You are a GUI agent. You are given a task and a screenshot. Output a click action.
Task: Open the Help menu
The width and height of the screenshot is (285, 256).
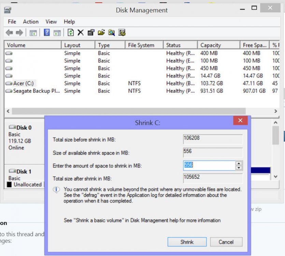(69, 22)
